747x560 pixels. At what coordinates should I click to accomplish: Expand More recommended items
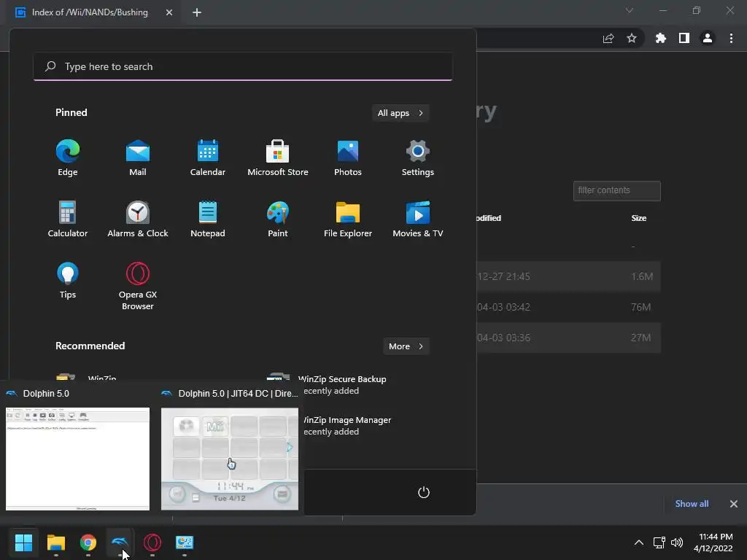pyautogui.click(x=406, y=346)
